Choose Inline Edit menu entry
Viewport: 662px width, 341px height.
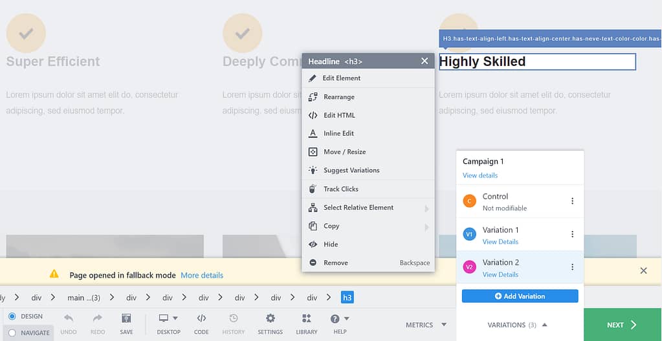tap(368, 133)
